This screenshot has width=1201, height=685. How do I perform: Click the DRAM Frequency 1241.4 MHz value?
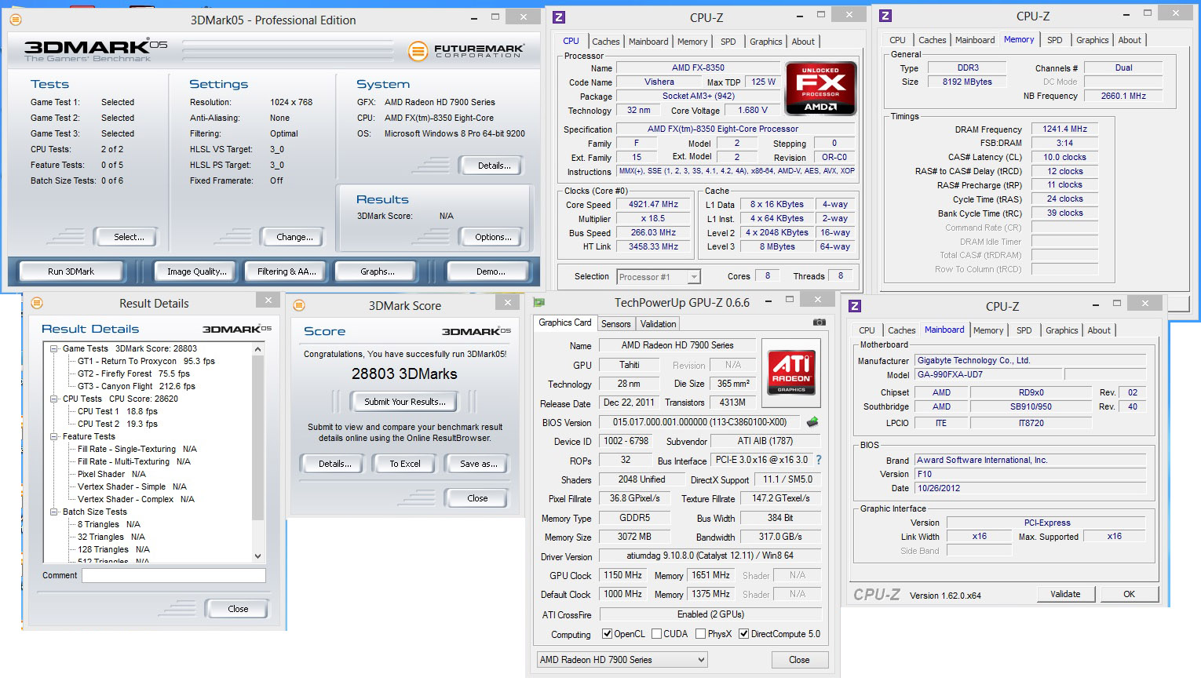click(x=1064, y=129)
